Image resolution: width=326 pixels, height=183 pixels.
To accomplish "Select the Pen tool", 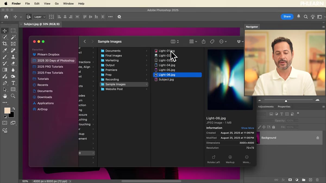I will coord(5,83).
